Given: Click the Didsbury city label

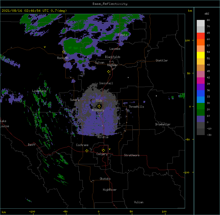Looking at the screenshot, I should (98, 110).
